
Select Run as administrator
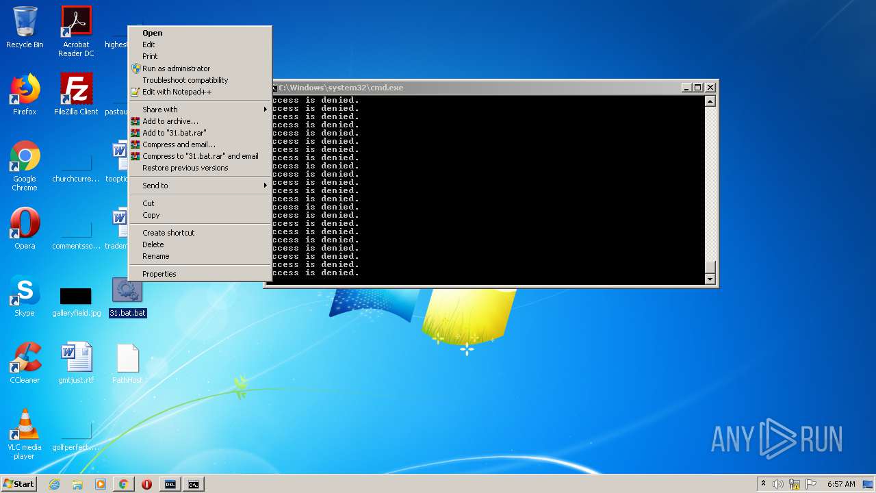pyautogui.click(x=200, y=68)
